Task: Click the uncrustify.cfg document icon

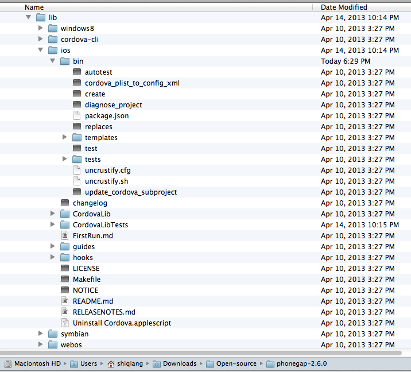Action: coord(77,170)
